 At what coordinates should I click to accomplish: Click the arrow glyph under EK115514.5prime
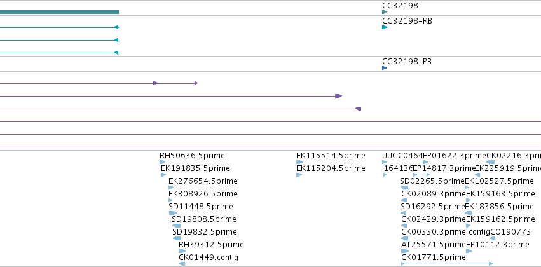(x=299, y=162)
